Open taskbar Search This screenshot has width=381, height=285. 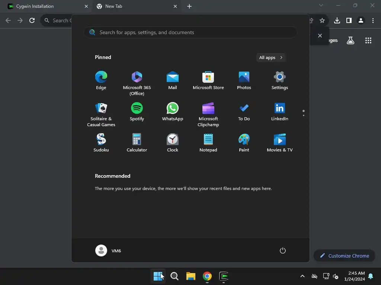click(175, 276)
